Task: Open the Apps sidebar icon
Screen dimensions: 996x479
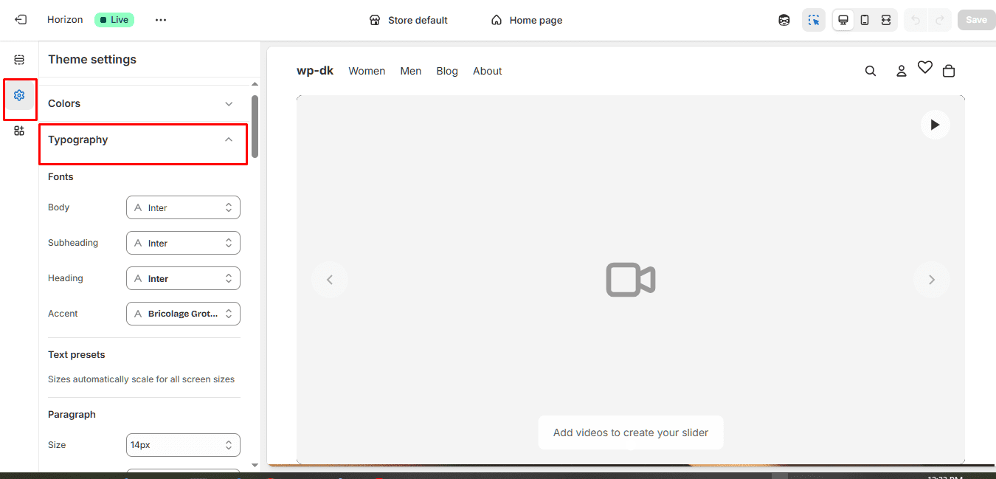Action: point(19,131)
